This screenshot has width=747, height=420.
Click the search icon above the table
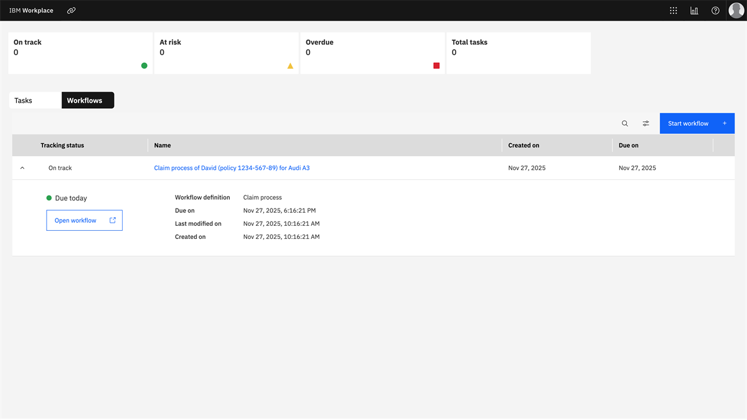[x=625, y=123]
